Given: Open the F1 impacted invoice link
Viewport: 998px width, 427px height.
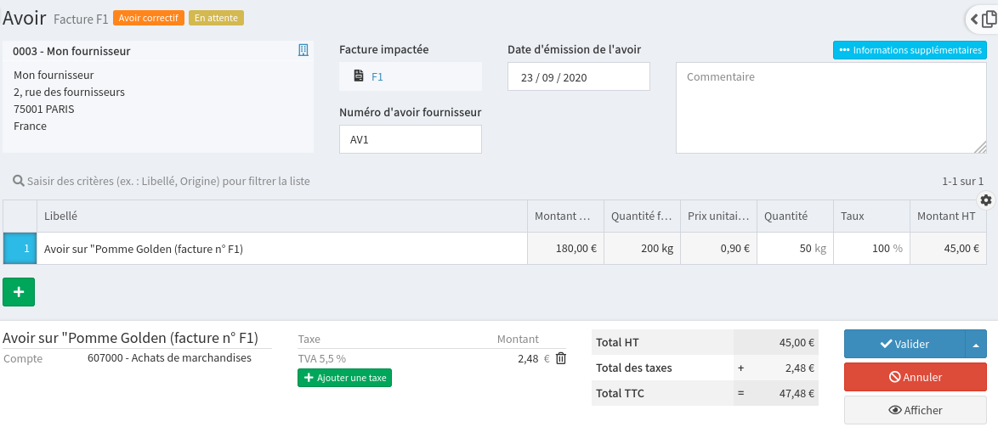Looking at the screenshot, I should 377,76.
